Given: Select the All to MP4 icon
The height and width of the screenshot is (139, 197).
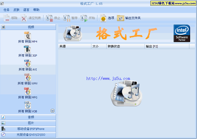Looking at the screenshot, I should click(x=28, y=35).
